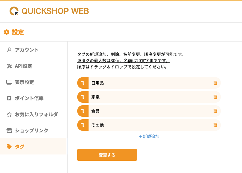Click the gear icon next to 設定

pos(7,32)
